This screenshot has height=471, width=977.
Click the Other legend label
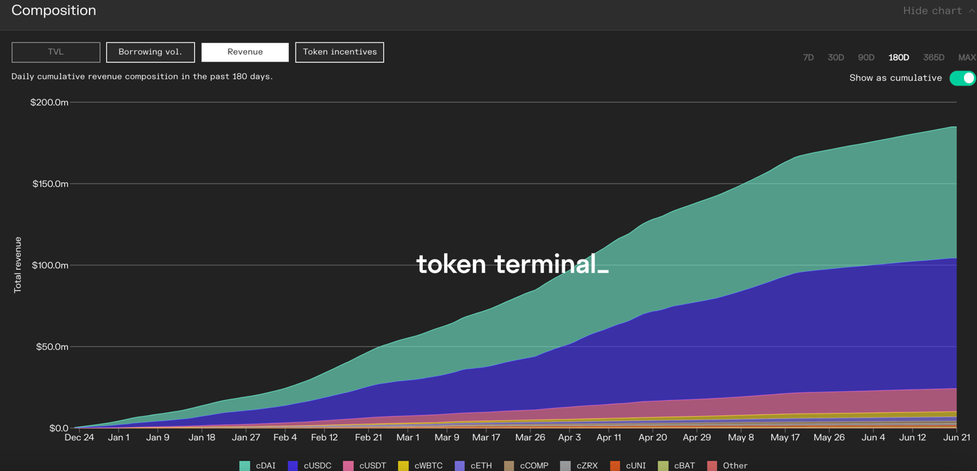pos(735,466)
